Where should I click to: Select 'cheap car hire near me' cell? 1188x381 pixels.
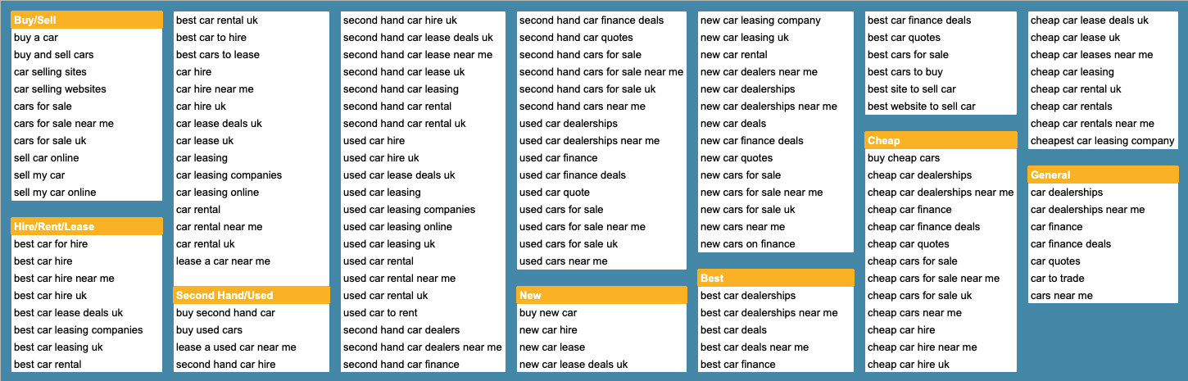941,347
